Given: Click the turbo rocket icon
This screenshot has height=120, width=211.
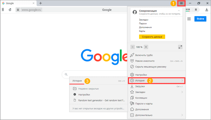Looking at the screenshot, I should (132, 55).
